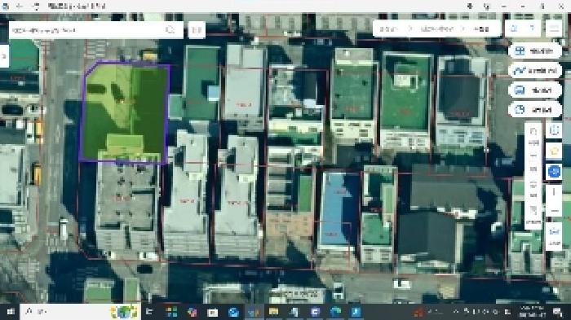
Task: Click inside the address search field
Action: pyautogui.click(x=86, y=30)
